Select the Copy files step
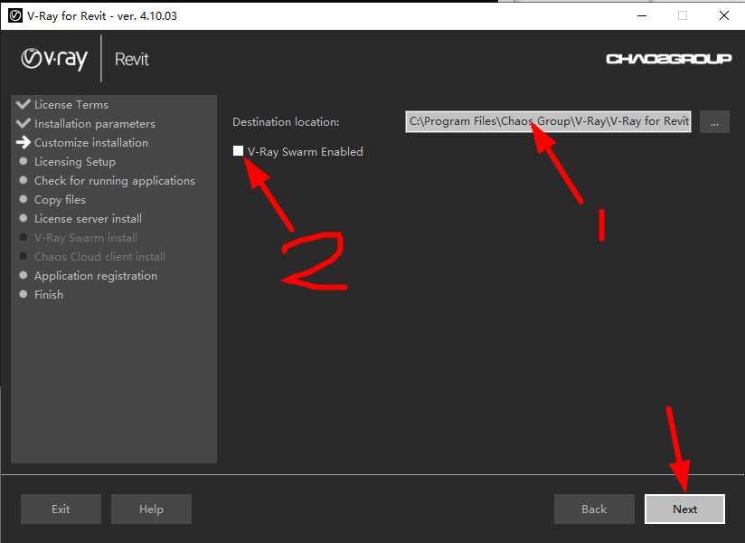The image size is (745, 543). [60, 200]
